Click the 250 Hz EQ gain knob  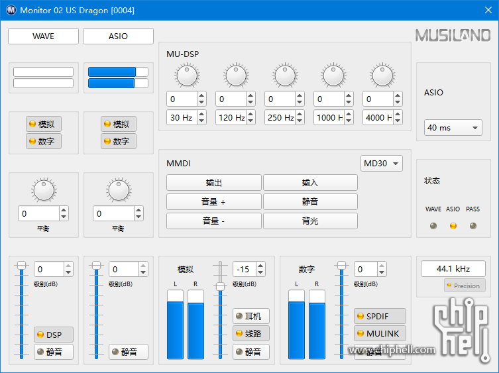285,76
